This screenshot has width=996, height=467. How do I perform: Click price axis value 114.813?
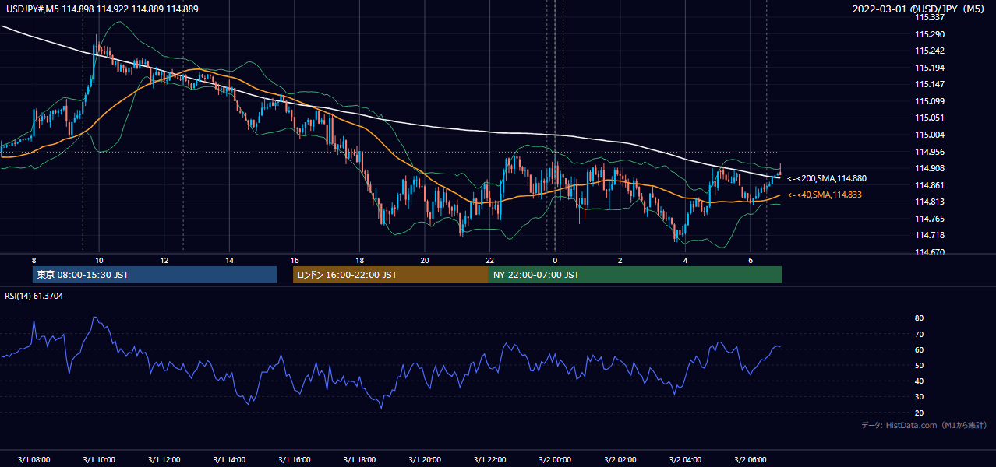[929, 202]
